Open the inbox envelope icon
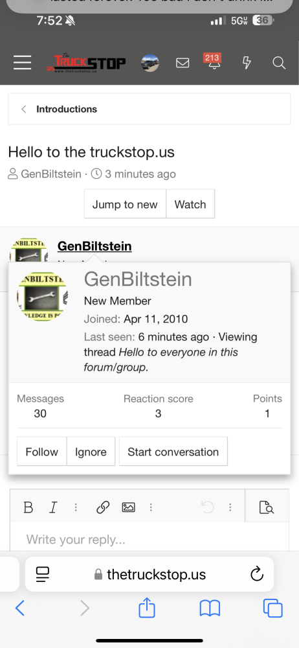The width and height of the screenshot is (299, 648). 183,63
